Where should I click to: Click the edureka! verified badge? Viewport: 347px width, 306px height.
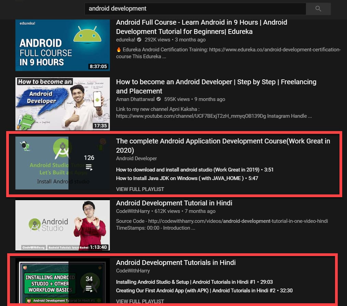pos(139,40)
